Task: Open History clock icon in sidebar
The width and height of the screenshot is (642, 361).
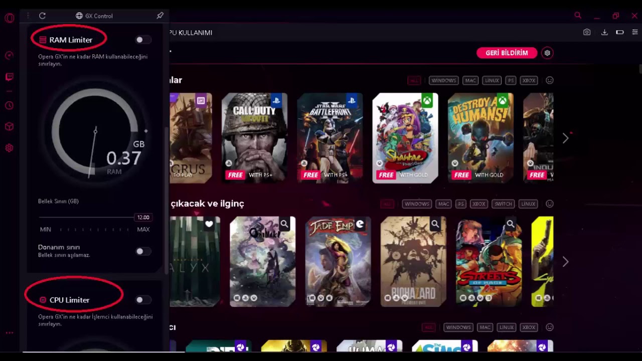Action: 9,106
